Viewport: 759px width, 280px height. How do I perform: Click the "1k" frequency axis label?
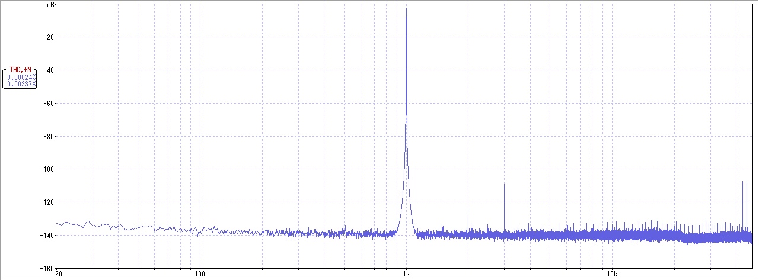click(x=406, y=275)
